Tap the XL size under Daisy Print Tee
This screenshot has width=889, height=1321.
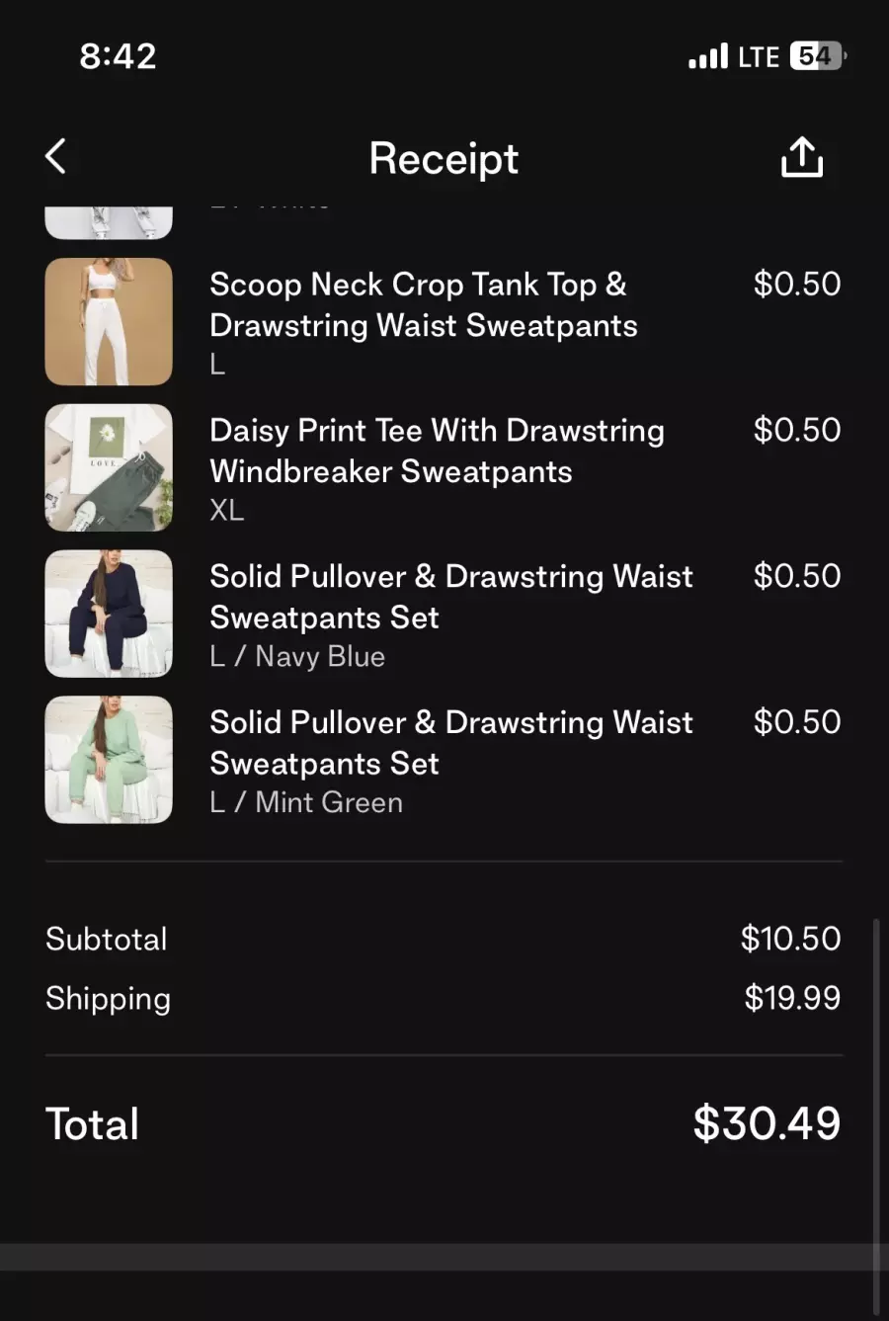(227, 511)
